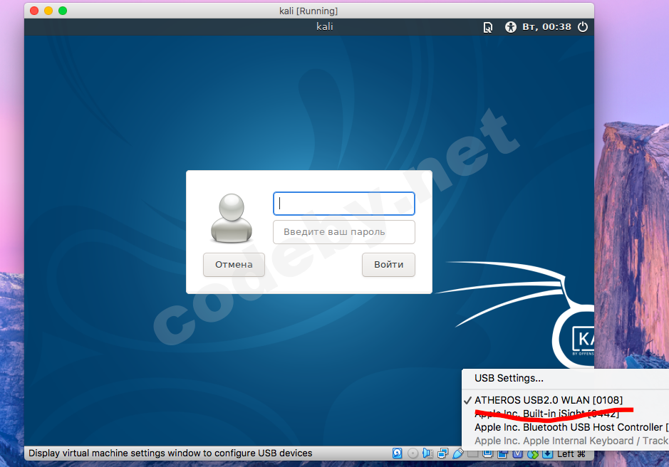The image size is (669, 467).
Task: Close the kali VM window with red button
Action: (35, 11)
